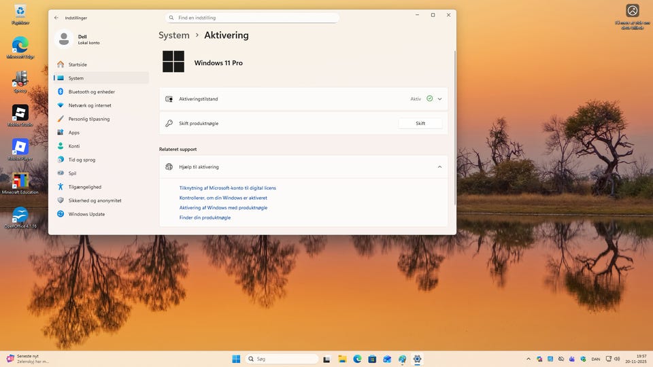
Task: Open Sikkerhed og anonymitet settings
Action: point(95,200)
